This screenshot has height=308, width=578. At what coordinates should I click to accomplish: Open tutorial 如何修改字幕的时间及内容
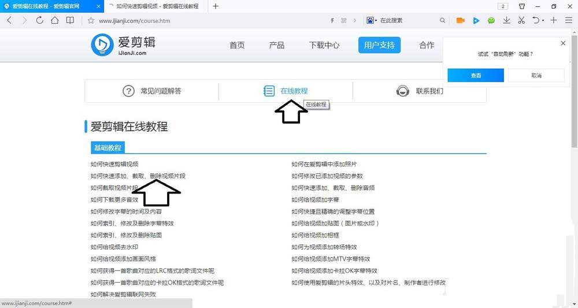point(126,211)
